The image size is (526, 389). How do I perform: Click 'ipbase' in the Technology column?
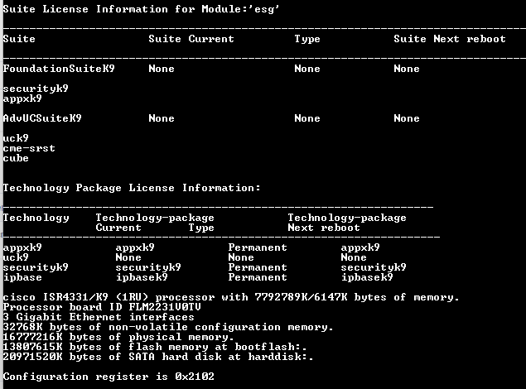tap(22, 277)
